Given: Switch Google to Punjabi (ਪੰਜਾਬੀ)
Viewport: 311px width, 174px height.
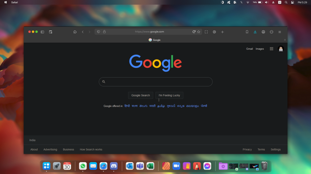Looking at the screenshot, I should [x=204, y=106].
